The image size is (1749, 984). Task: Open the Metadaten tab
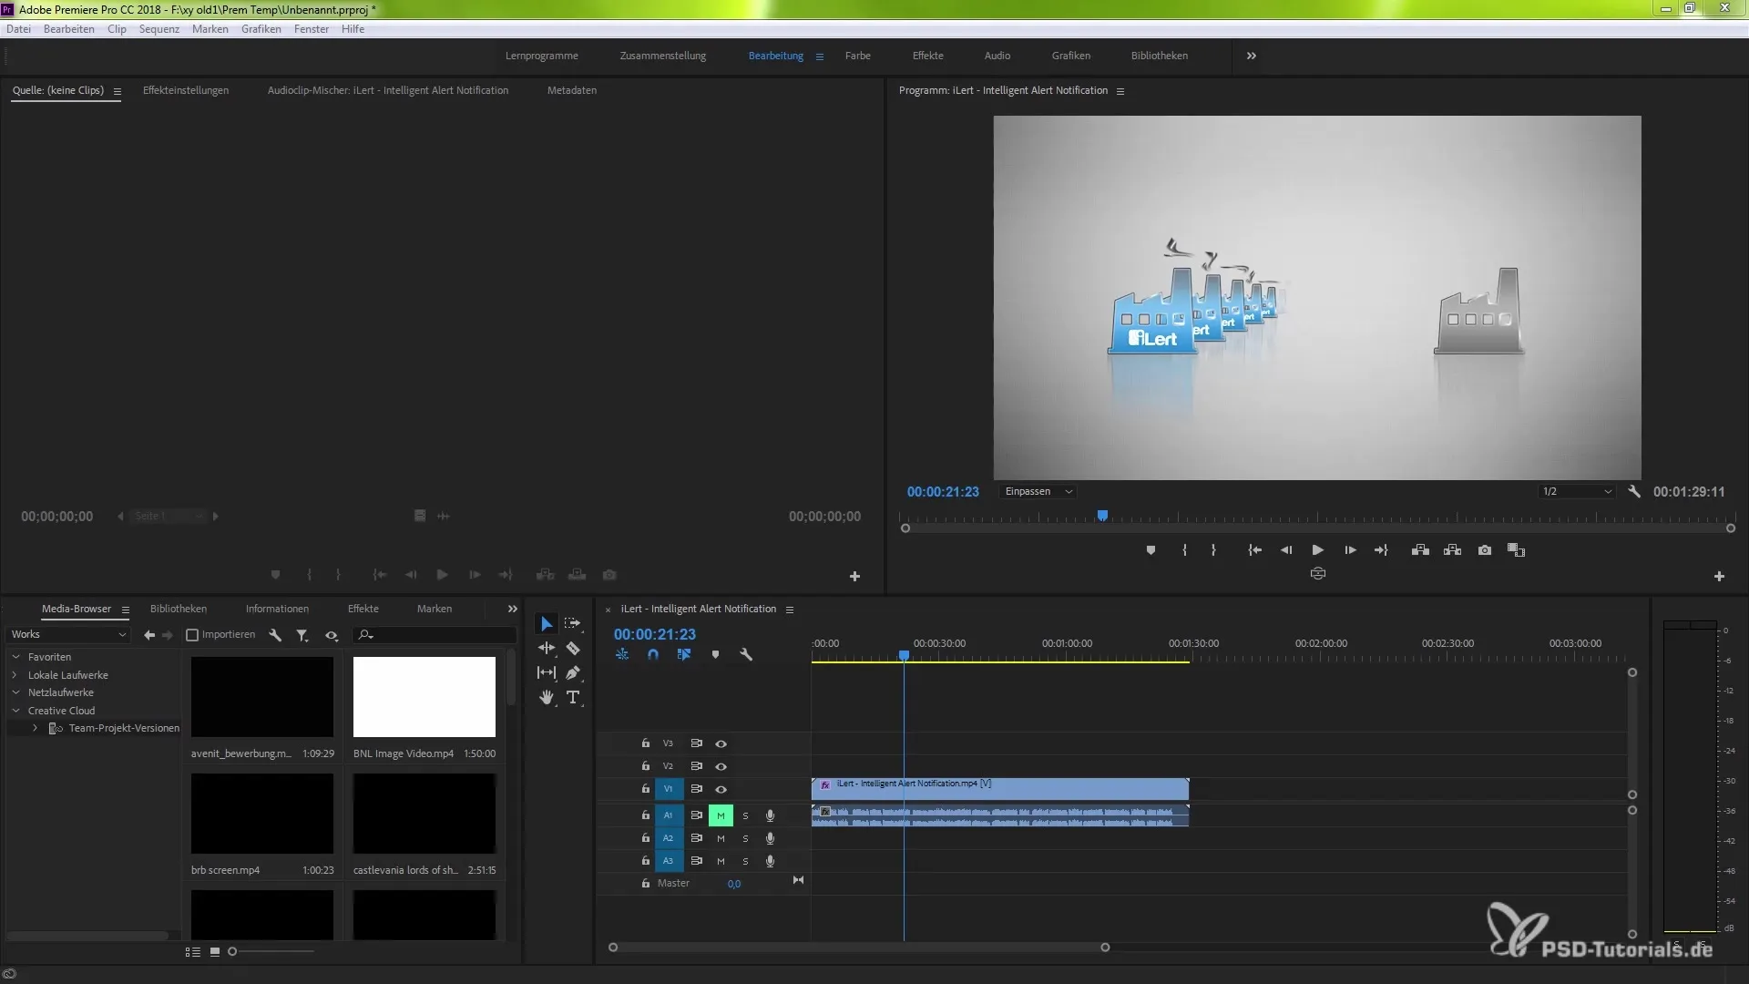(x=572, y=90)
